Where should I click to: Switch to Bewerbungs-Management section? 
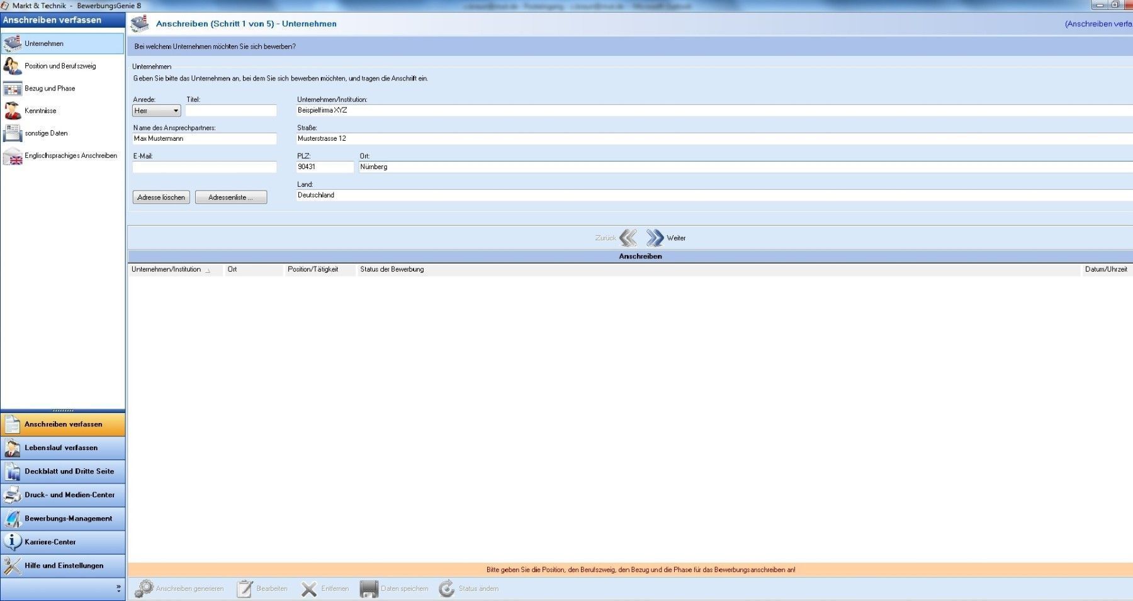tap(68, 519)
